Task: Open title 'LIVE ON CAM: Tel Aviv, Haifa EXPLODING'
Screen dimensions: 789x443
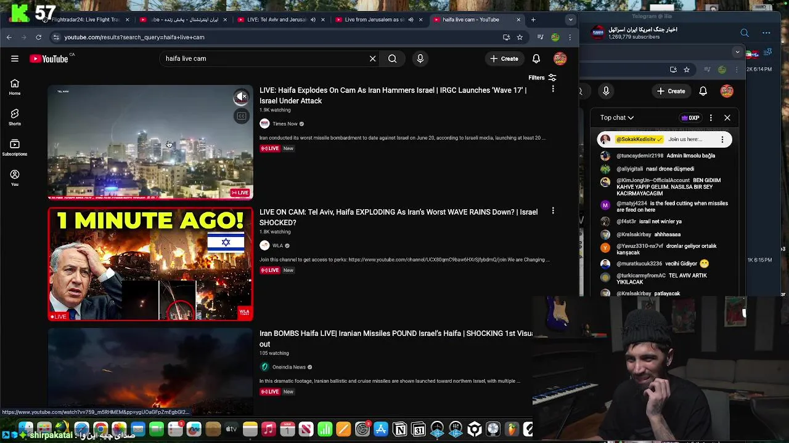Action: point(398,217)
